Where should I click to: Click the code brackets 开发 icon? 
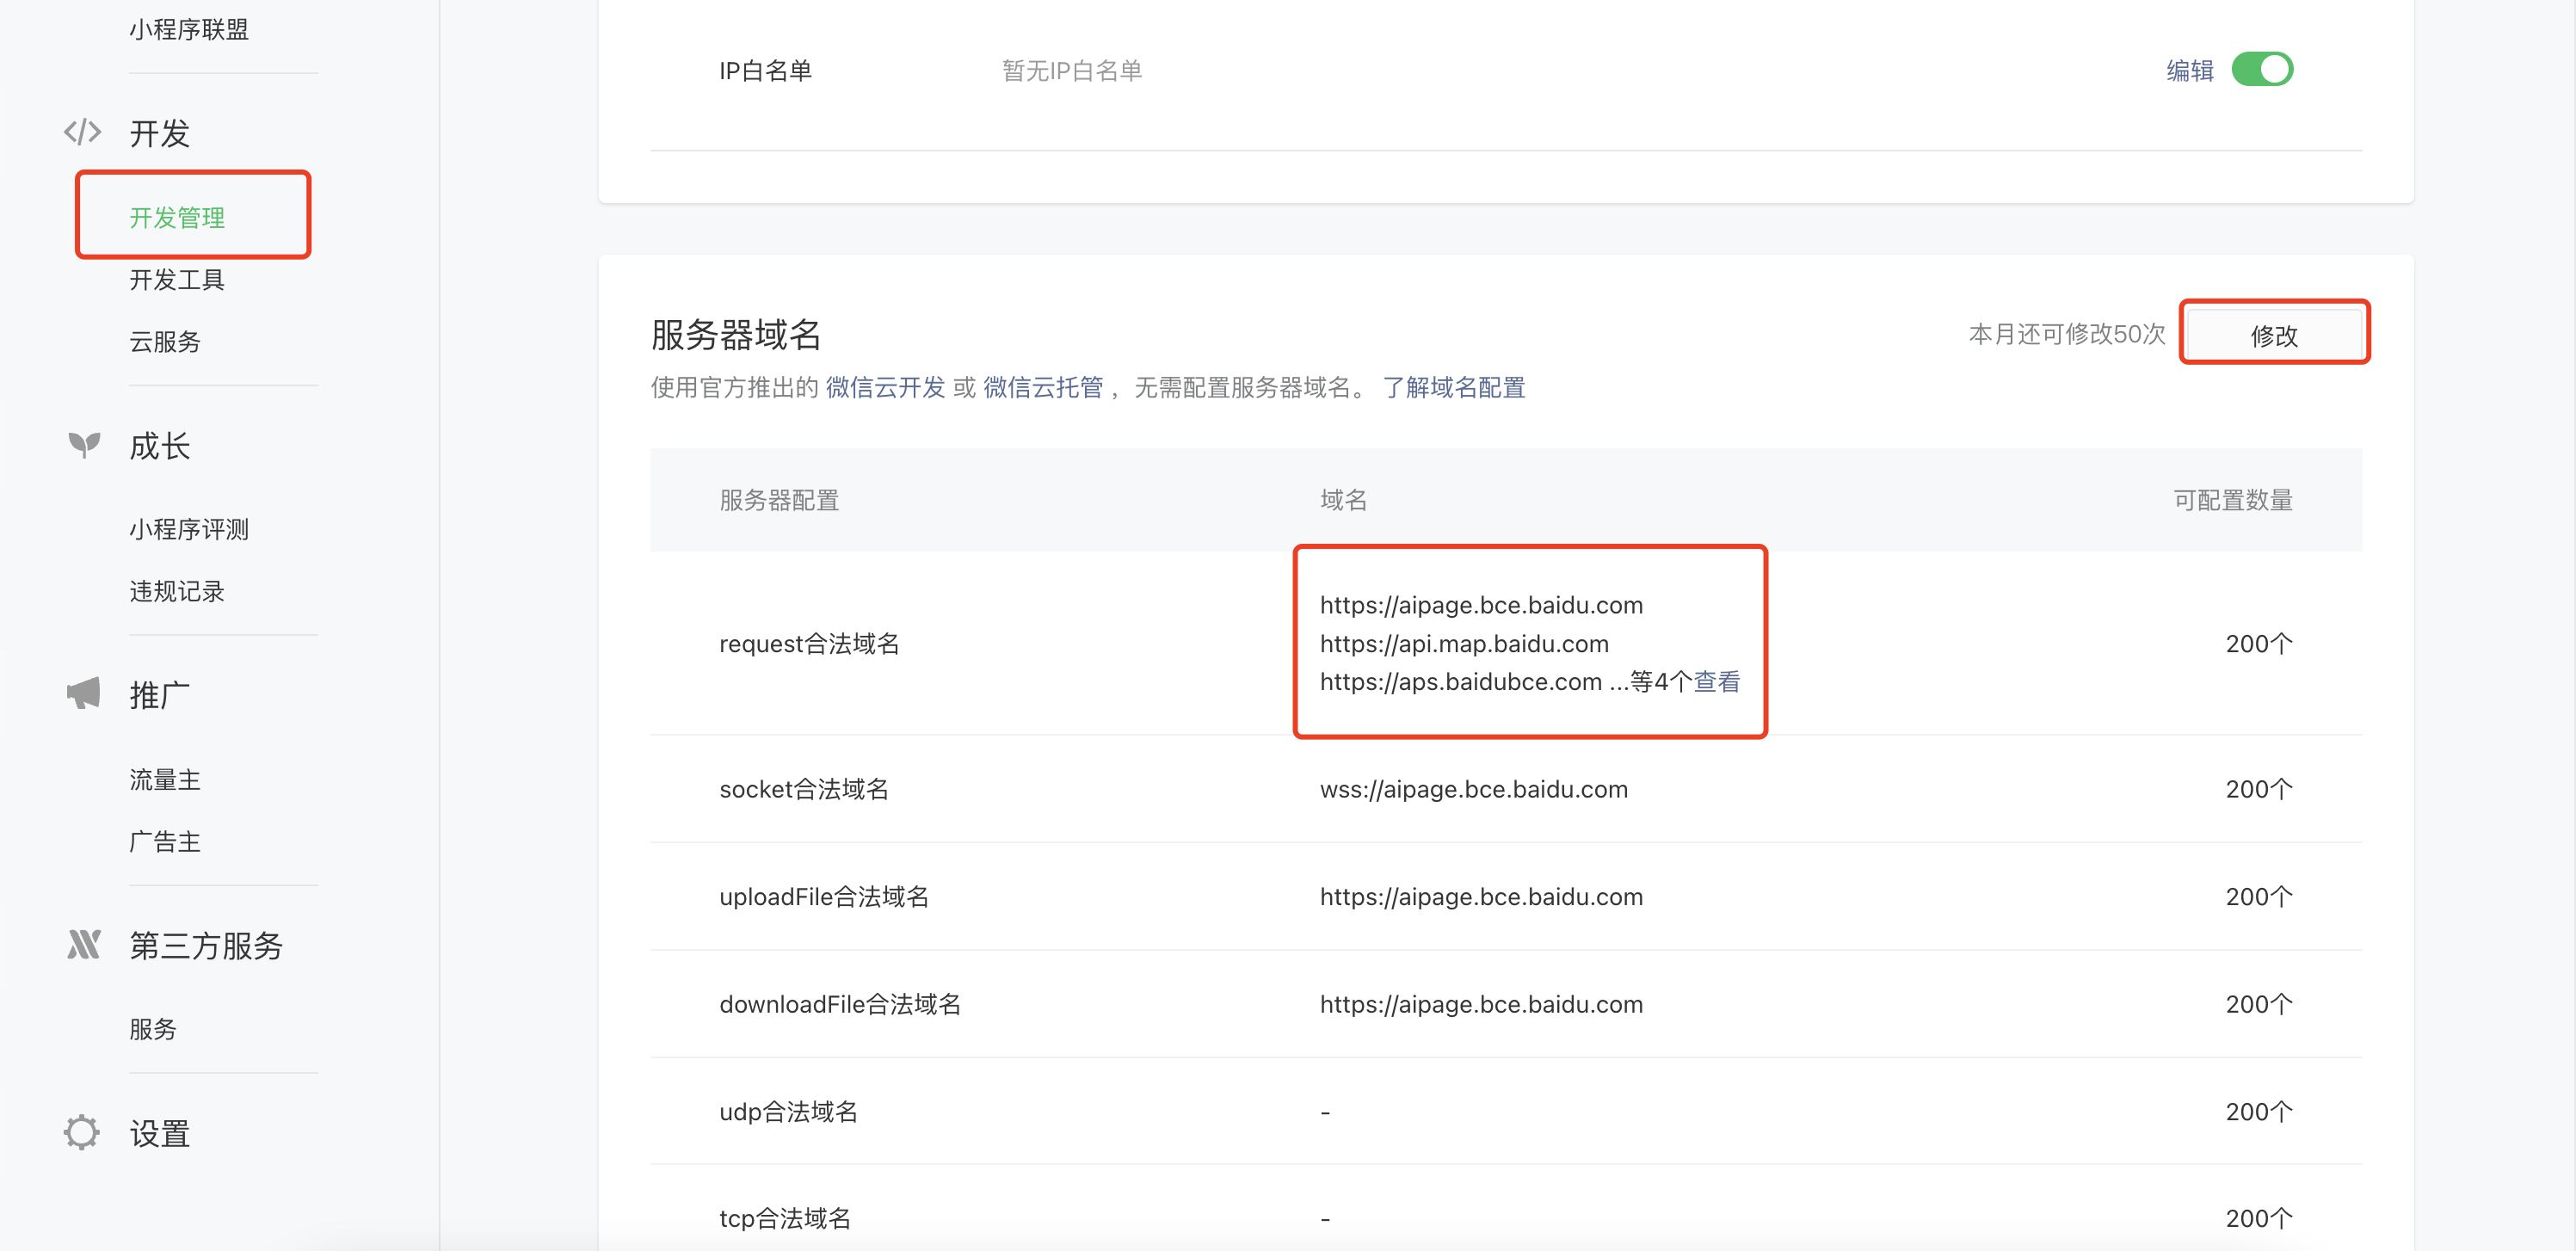82,132
